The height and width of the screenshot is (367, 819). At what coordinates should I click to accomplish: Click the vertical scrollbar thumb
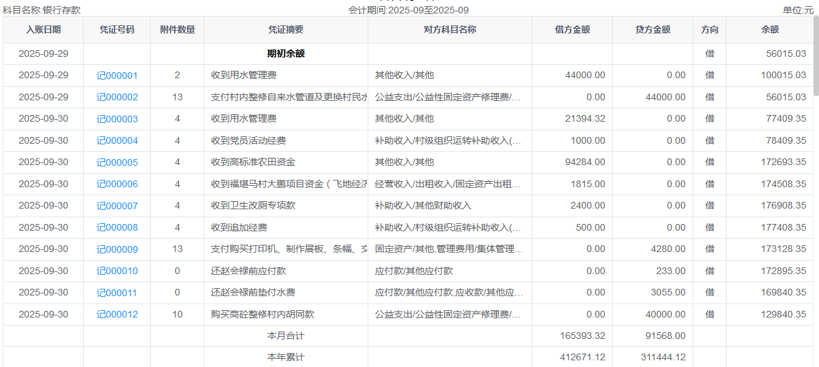pos(816,57)
